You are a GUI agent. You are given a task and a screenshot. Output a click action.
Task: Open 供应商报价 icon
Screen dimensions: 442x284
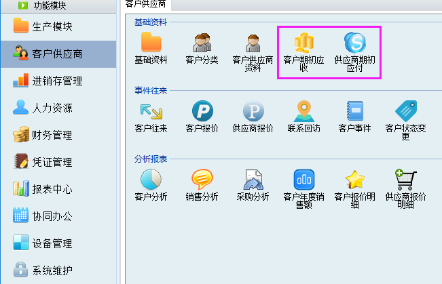[253, 110]
